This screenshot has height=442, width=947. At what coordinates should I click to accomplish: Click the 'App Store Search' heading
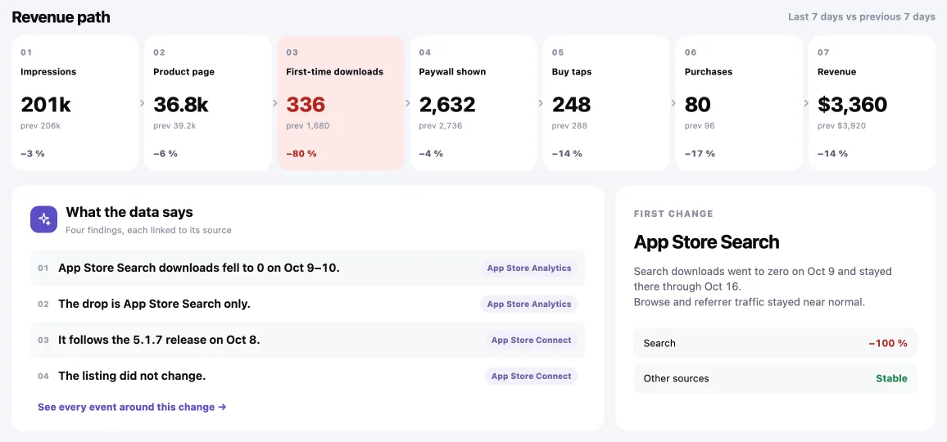[707, 242]
